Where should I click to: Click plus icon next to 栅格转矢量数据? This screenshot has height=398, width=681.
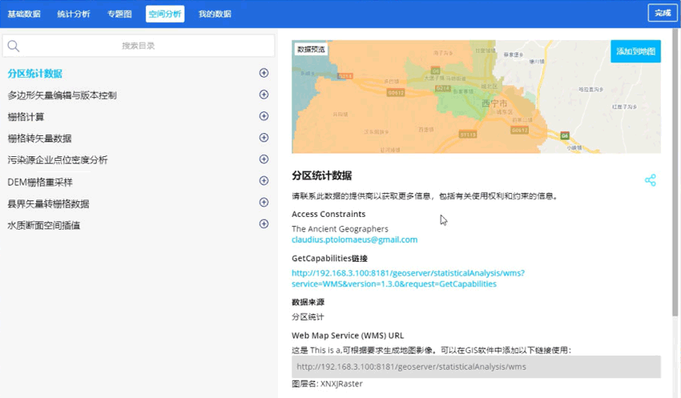tap(264, 138)
